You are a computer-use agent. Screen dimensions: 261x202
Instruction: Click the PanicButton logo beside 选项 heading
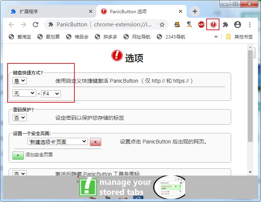pos(117,56)
